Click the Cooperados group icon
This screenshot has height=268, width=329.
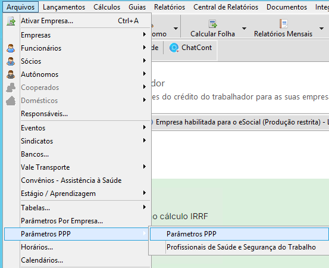tap(11, 88)
